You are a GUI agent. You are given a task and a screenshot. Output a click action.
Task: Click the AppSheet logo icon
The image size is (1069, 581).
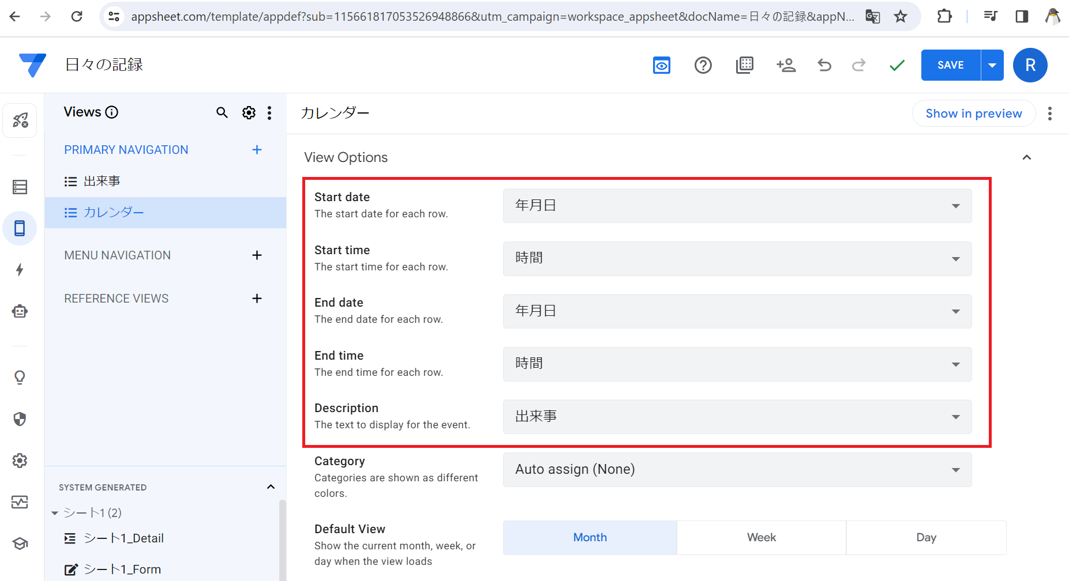click(32, 65)
